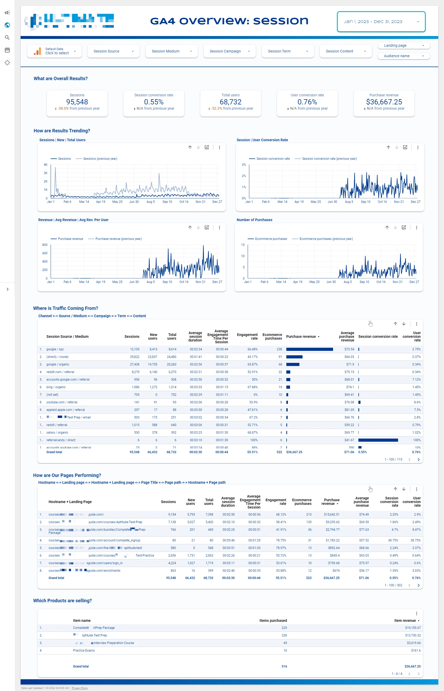Click the sparkle loader icon in sidebar

pos(7,63)
